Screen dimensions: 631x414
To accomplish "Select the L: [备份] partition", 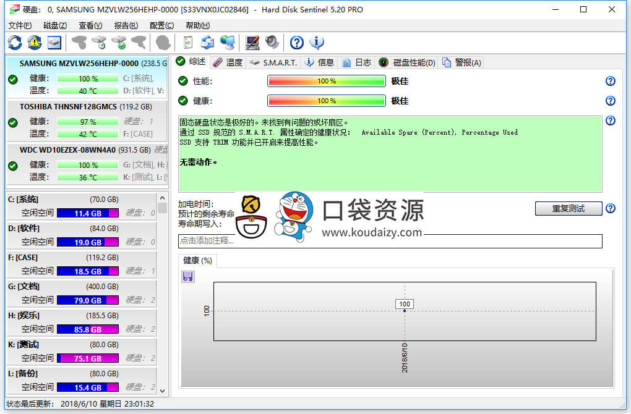I will pos(82,380).
